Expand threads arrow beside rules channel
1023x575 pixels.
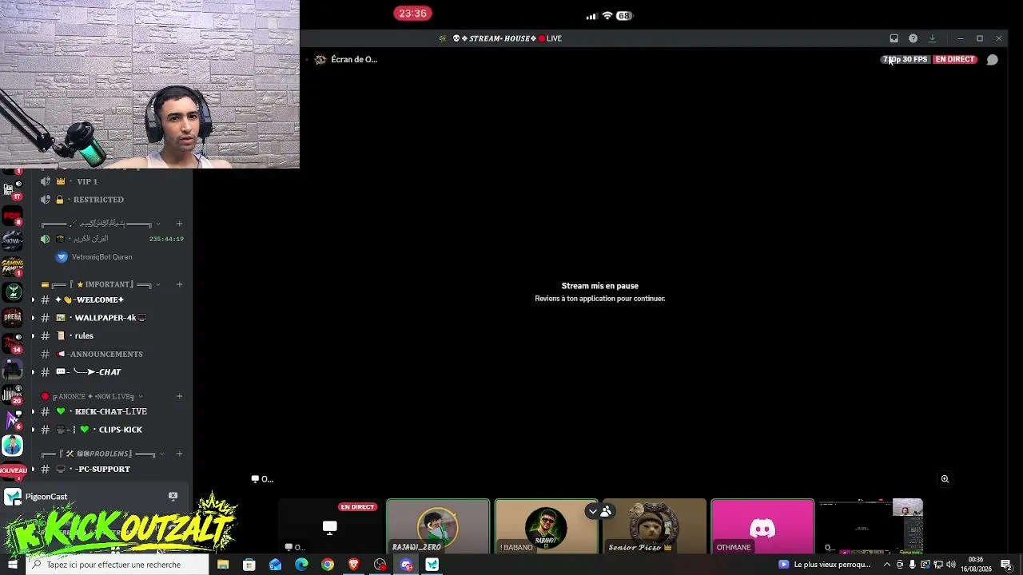[33, 336]
